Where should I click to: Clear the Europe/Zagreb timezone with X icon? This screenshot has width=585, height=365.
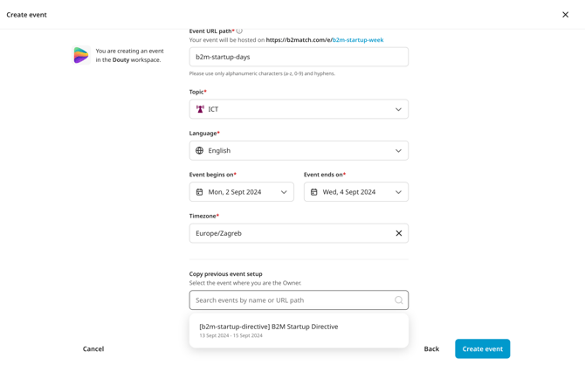399,233
